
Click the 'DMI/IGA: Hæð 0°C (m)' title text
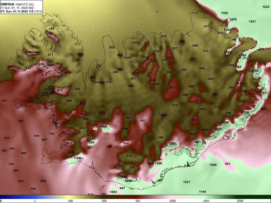17,4
